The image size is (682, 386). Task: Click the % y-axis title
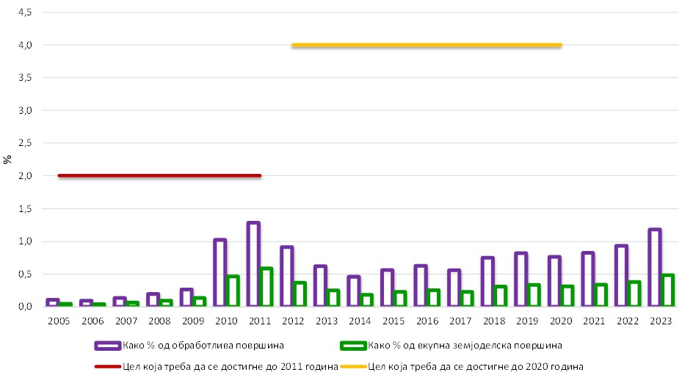(x=8, y=159)
